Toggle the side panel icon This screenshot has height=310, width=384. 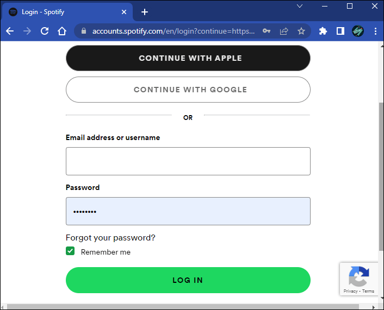coord(340,31)
